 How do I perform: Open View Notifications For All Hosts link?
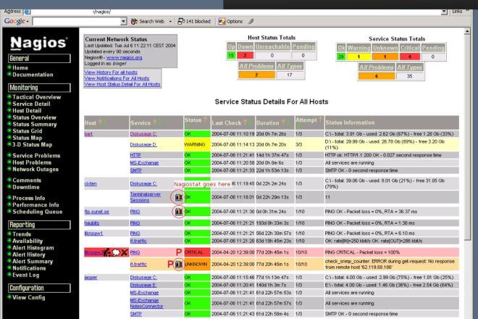click(x=117, y=78)
